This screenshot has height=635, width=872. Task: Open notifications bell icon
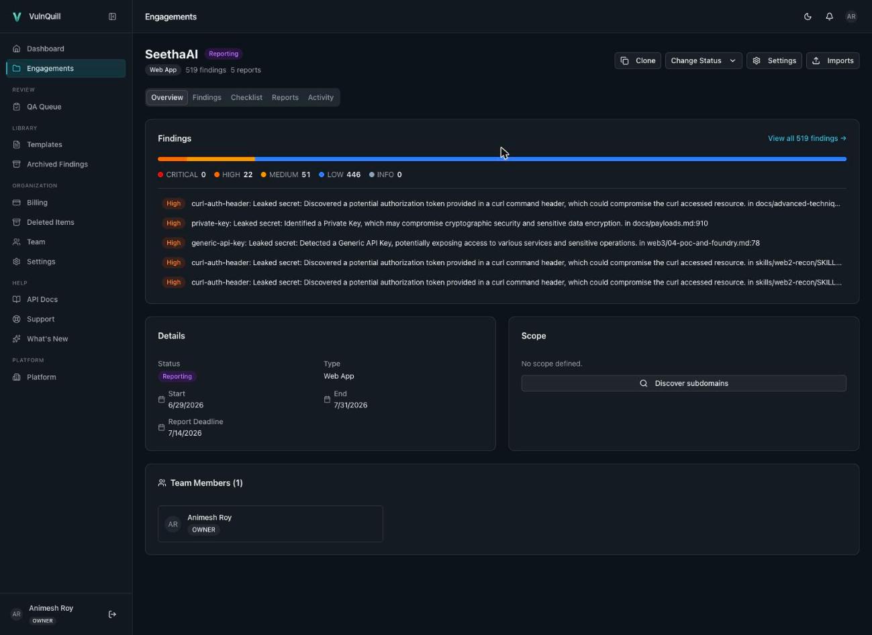pos(829,17)
